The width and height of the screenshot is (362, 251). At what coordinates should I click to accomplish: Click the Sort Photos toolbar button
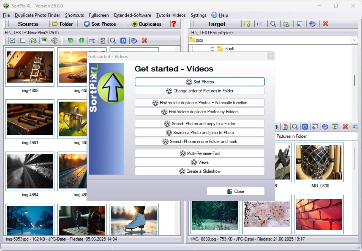pos(100,24)
